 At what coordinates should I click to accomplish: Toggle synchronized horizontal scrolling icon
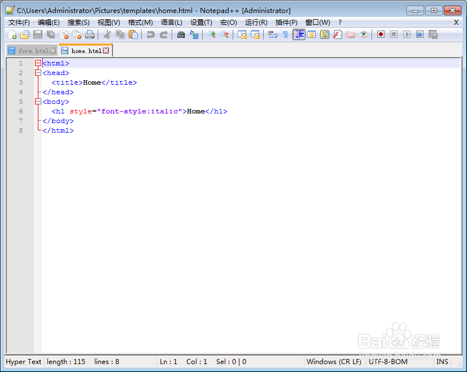[255, 34]
